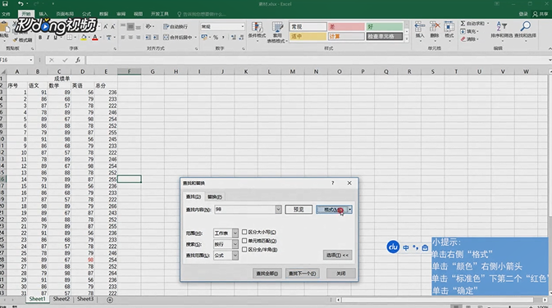Save the workbook from the quick access toolbar
The width and height of the screenshot is (552, 308).
point(5,4)
